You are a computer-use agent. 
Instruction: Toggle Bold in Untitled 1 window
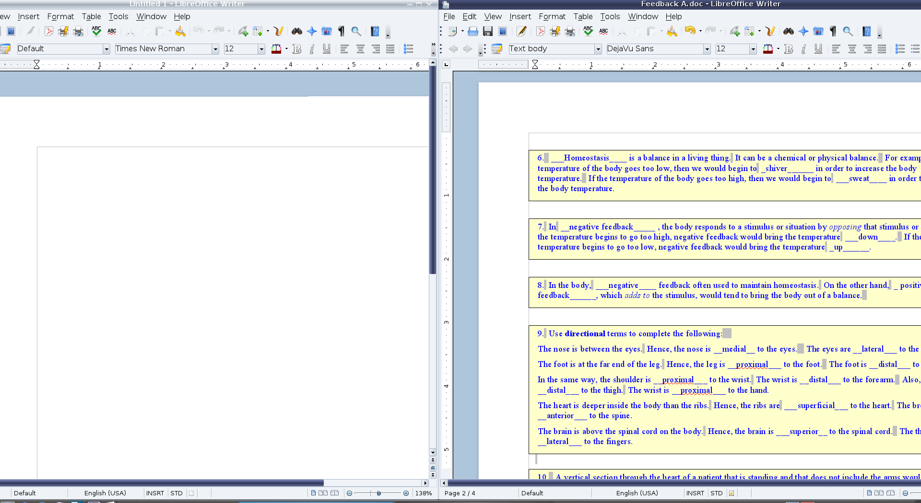pos(297,49)
